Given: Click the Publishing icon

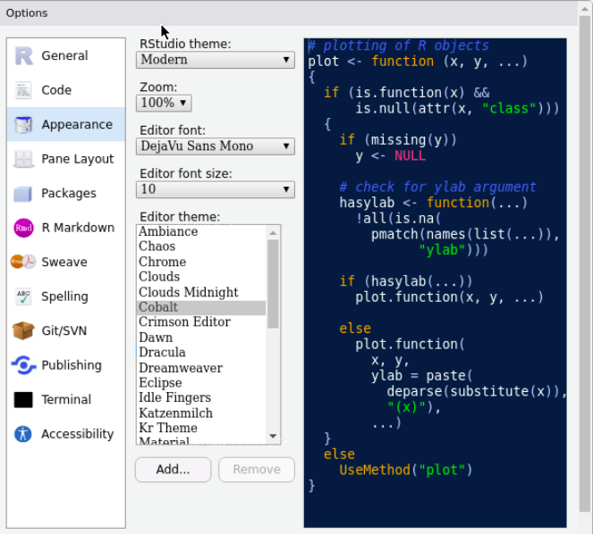Looking at the screenshot, I should point(23,365).
